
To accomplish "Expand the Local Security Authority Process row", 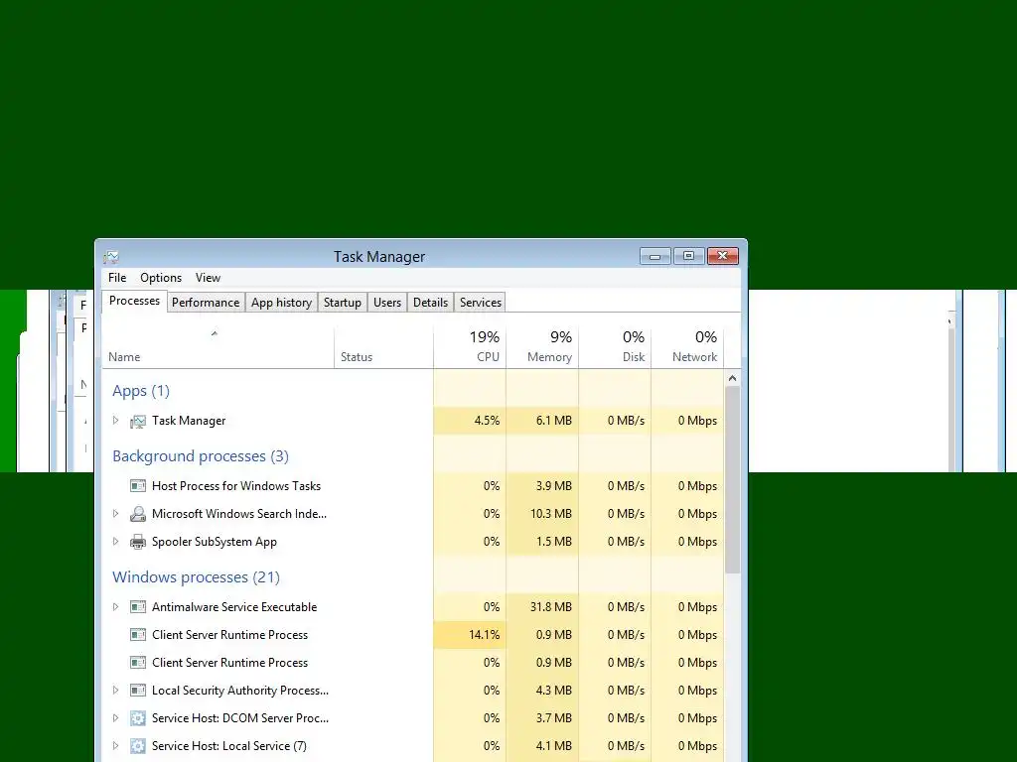I will [x=115, y=691].
